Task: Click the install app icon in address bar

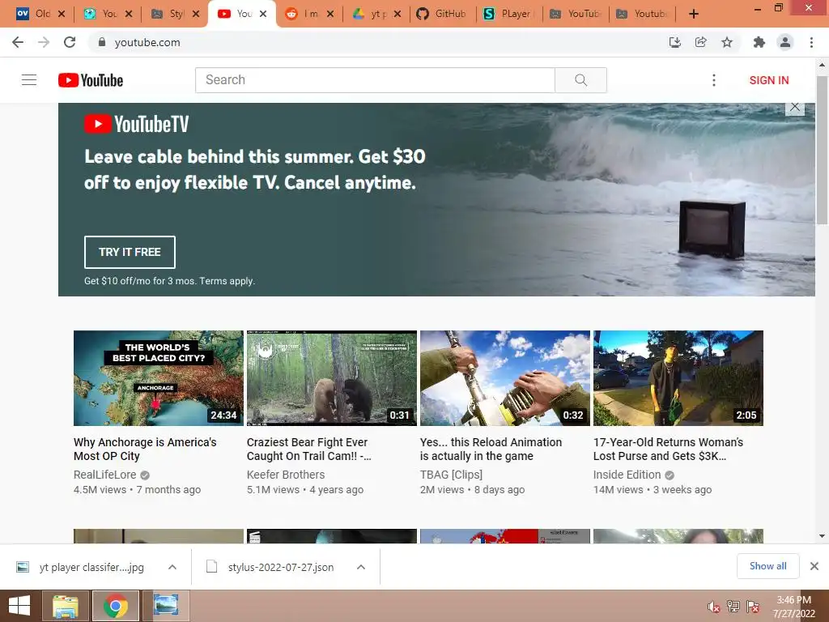Action: pyautogui.click(x=674, y=42)
